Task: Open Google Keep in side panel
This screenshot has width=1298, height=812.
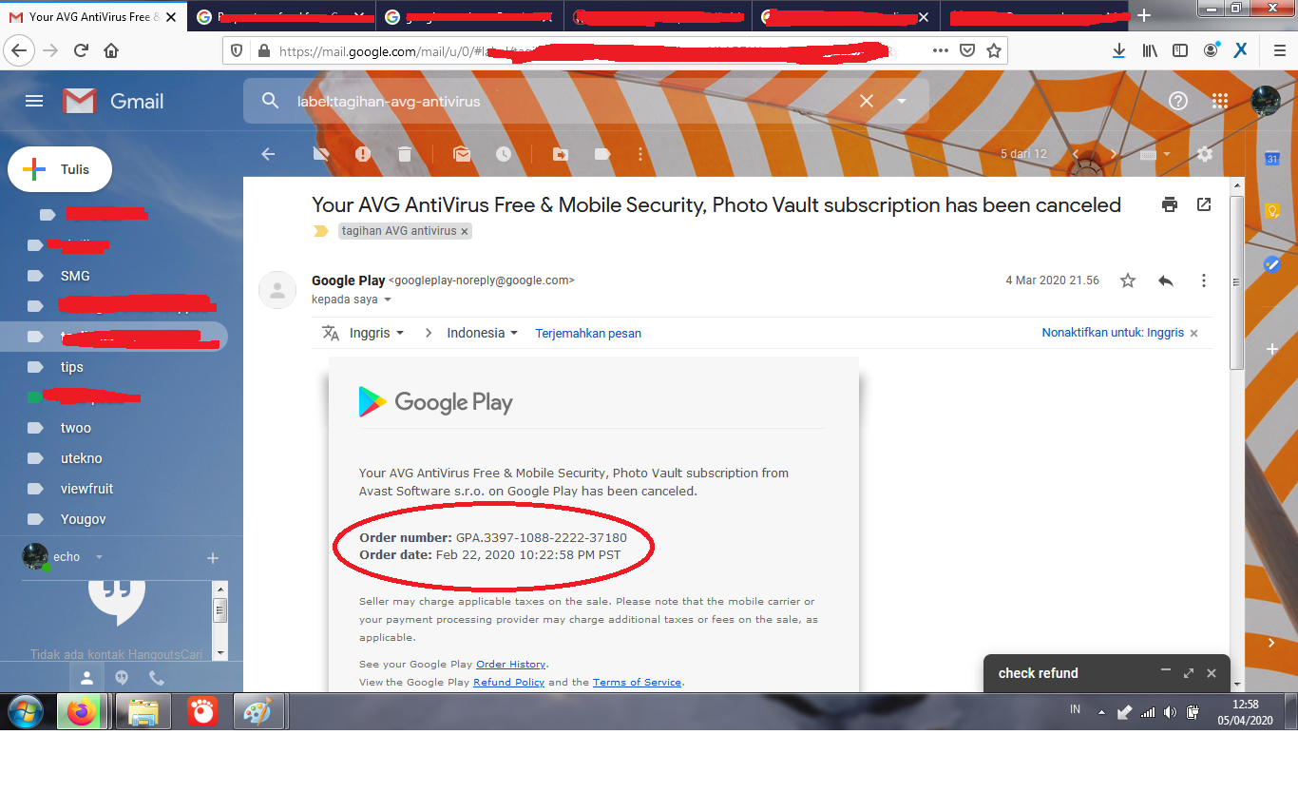Action: (1272, 211)
